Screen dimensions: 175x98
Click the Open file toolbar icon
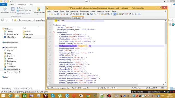52,14
